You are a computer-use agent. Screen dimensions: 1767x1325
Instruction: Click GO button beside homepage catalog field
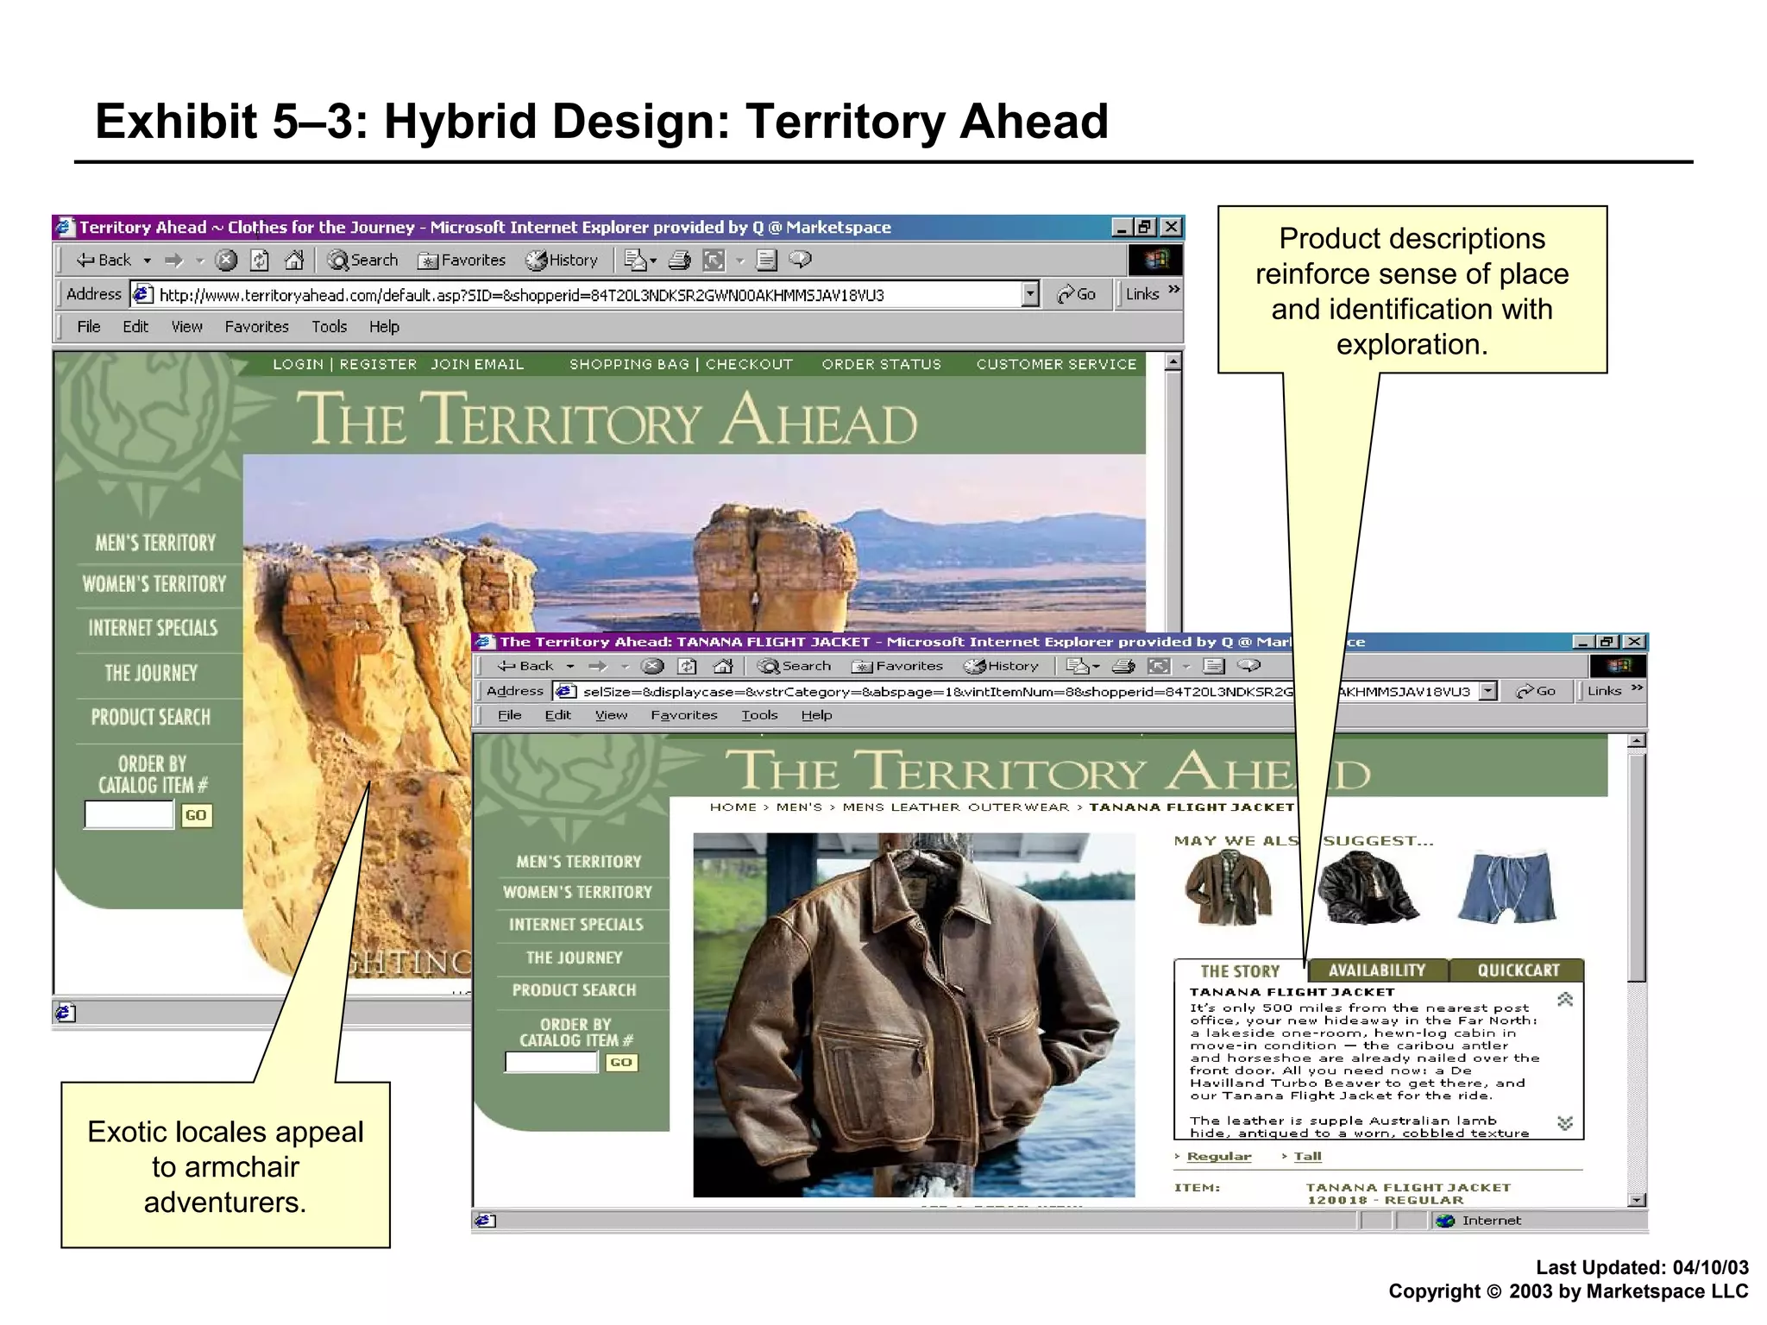point(196,815)
